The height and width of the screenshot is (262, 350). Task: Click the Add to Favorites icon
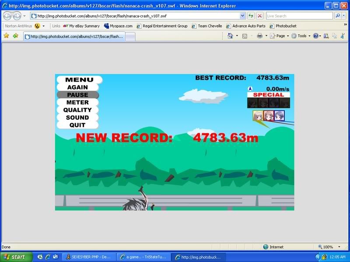pyautogui.click(x=16, y=36)
